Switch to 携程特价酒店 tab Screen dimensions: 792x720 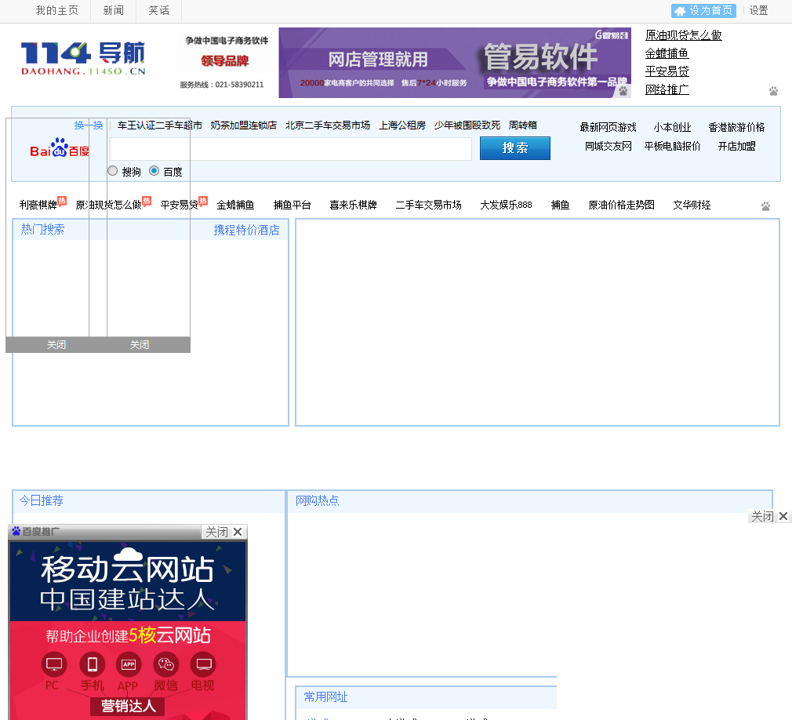pos(246,231)
